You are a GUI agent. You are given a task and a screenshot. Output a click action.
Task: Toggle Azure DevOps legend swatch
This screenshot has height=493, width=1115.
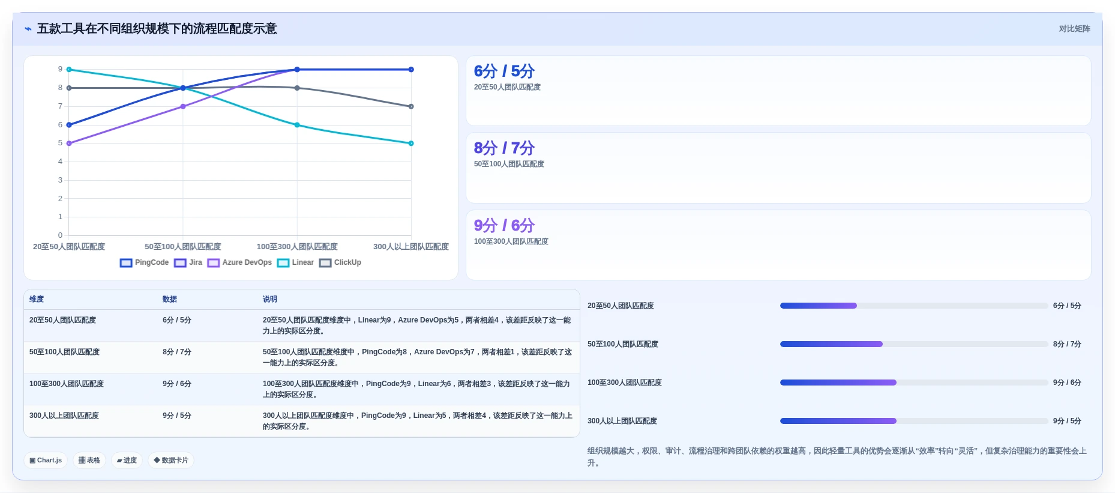(x=214, y=263)
